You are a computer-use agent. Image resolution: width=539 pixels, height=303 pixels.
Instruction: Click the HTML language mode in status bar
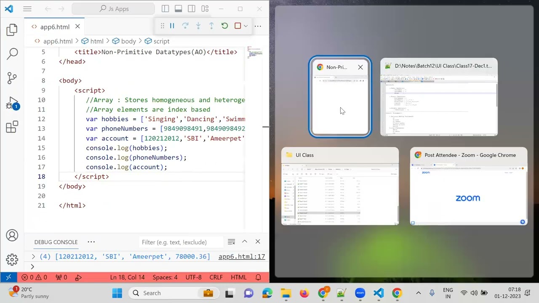pos(239,277)
